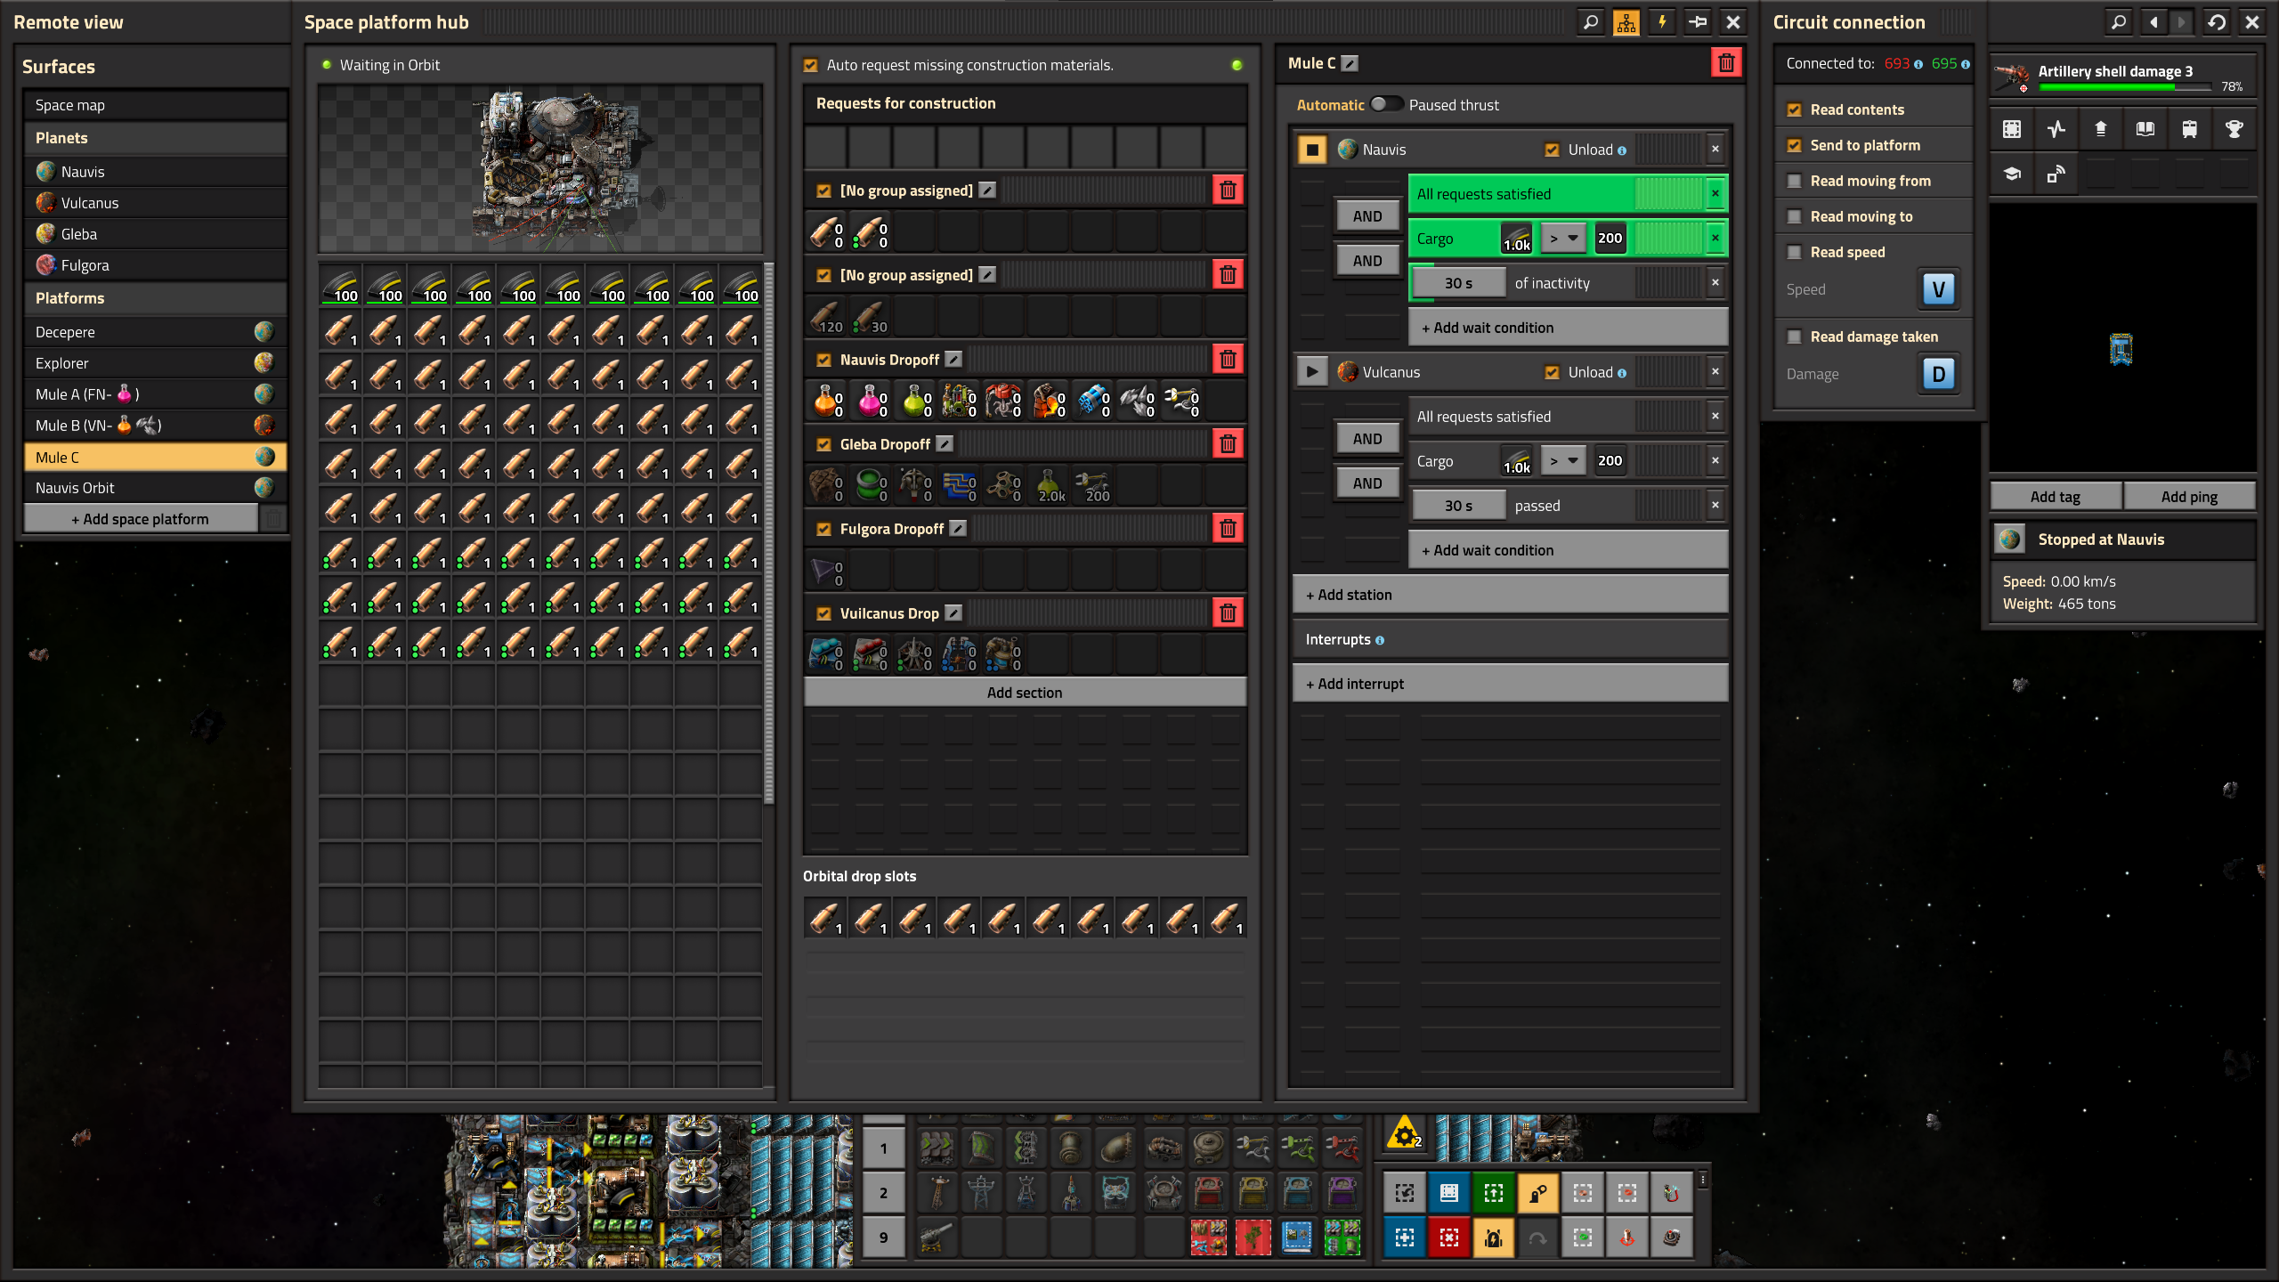The width and height of the screenshot is (2279, 1282).
Task: Go to Vulcanus station play button
Action: tap(1312, 372)
